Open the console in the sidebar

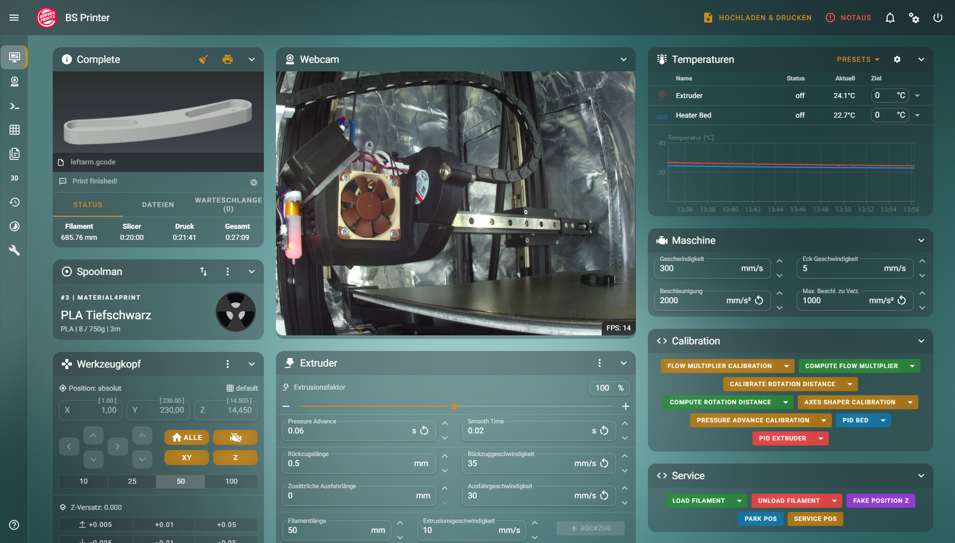click(15, 106)
